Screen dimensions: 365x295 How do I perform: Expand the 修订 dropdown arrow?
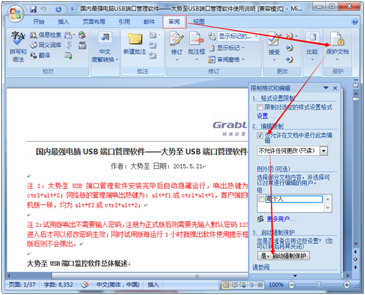(x=177, y=60)
